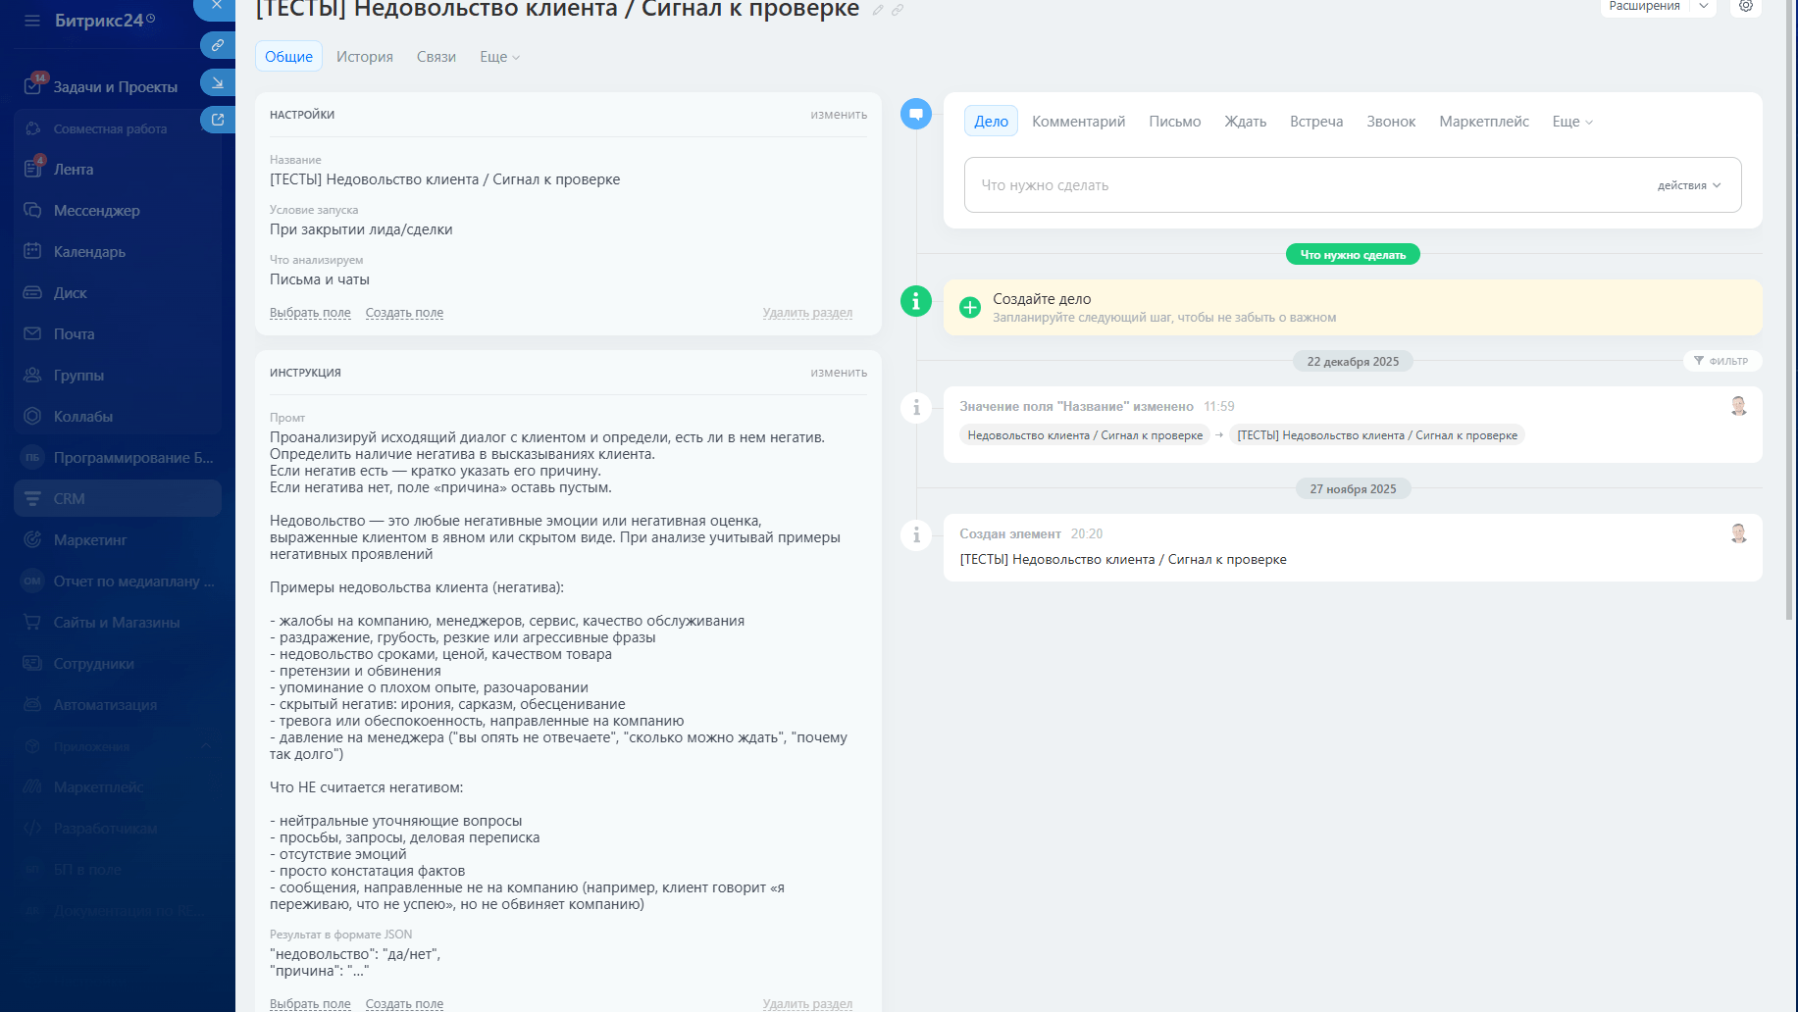
Task: Click Создать поле under Настройки
Action: [x=404, y=313]
